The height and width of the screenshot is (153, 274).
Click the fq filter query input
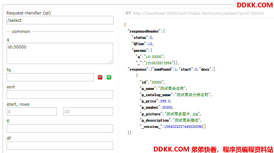pos(50,77)
